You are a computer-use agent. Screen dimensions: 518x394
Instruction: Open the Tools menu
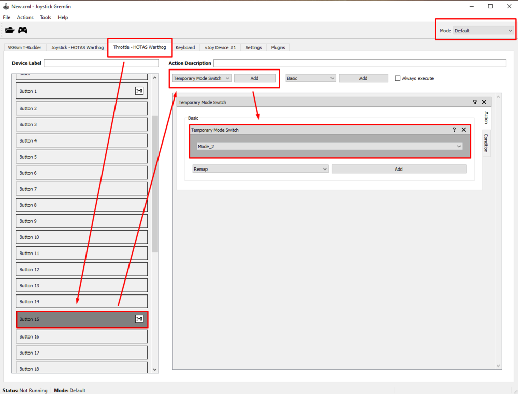(46, 17)
